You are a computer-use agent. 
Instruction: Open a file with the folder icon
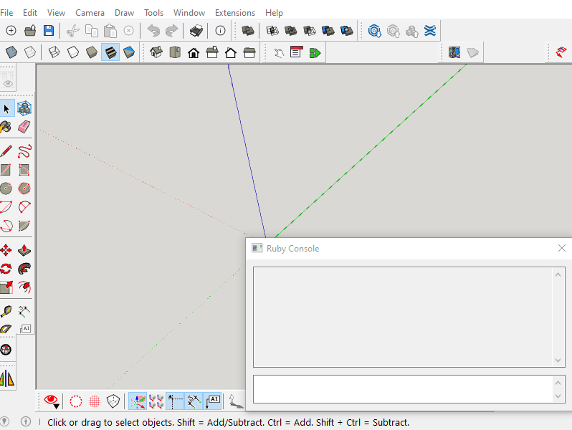click(30, 31)
